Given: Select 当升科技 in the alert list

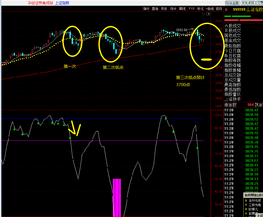Looking at the screenshot, I should click(255, 200).
